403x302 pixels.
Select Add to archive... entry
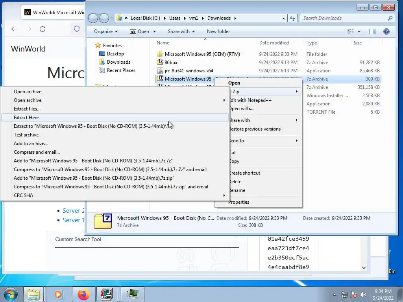pos(115,144)
